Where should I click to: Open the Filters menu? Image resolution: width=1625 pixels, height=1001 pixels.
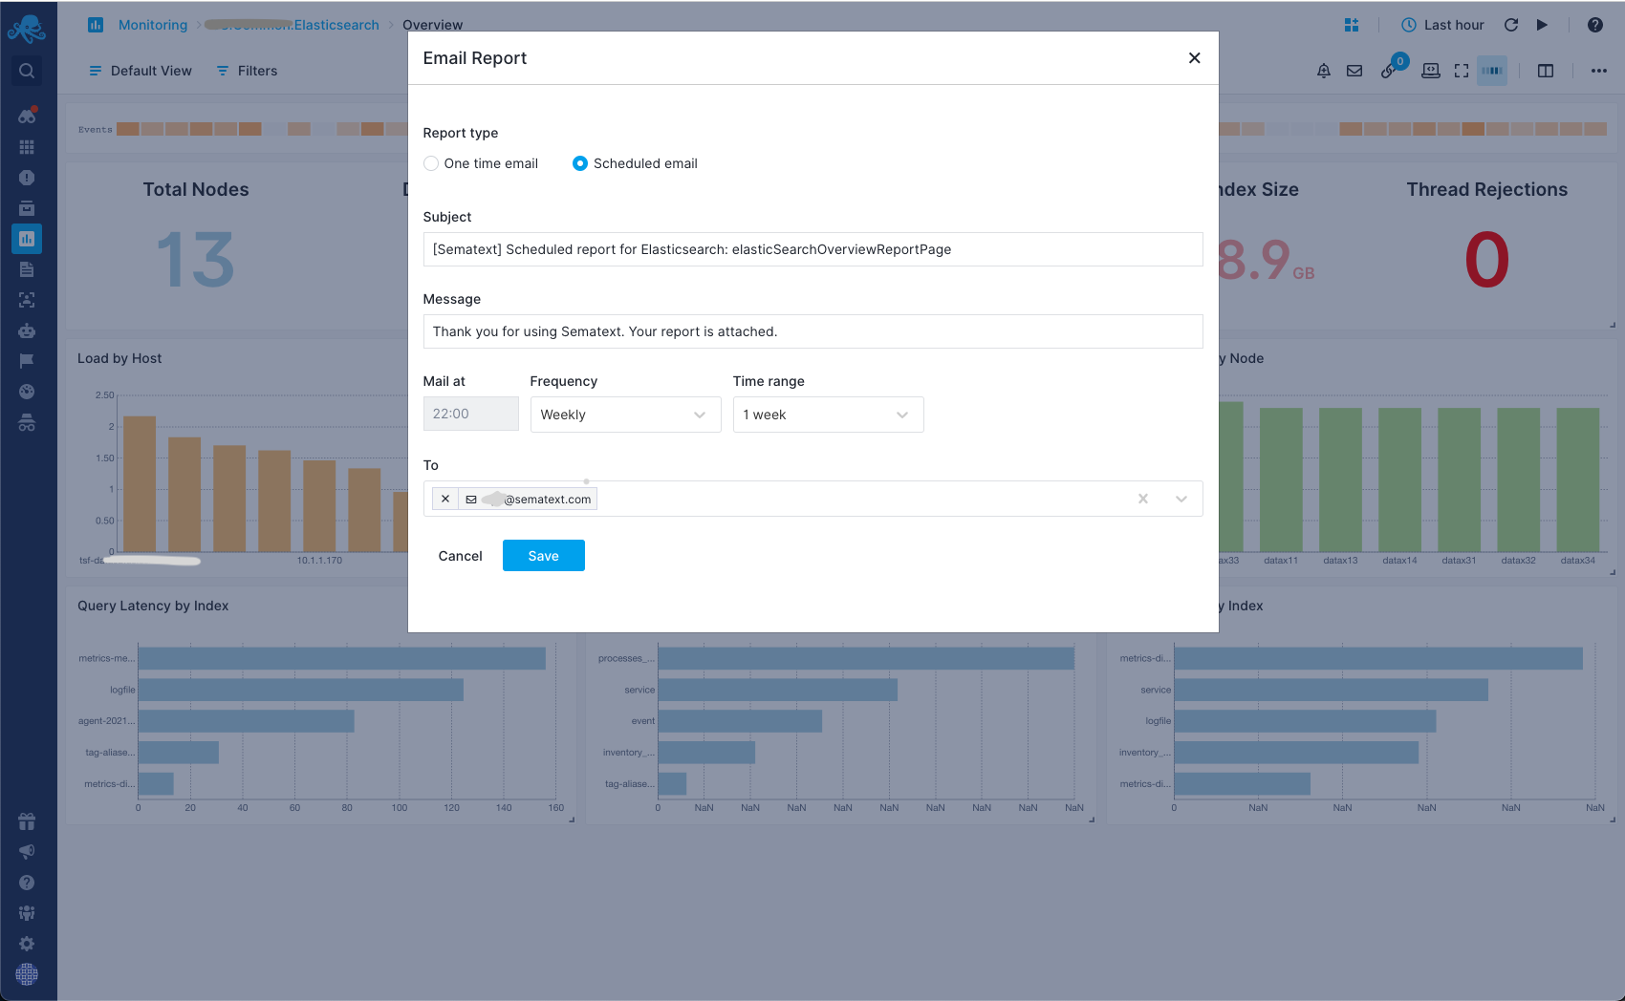247,71
